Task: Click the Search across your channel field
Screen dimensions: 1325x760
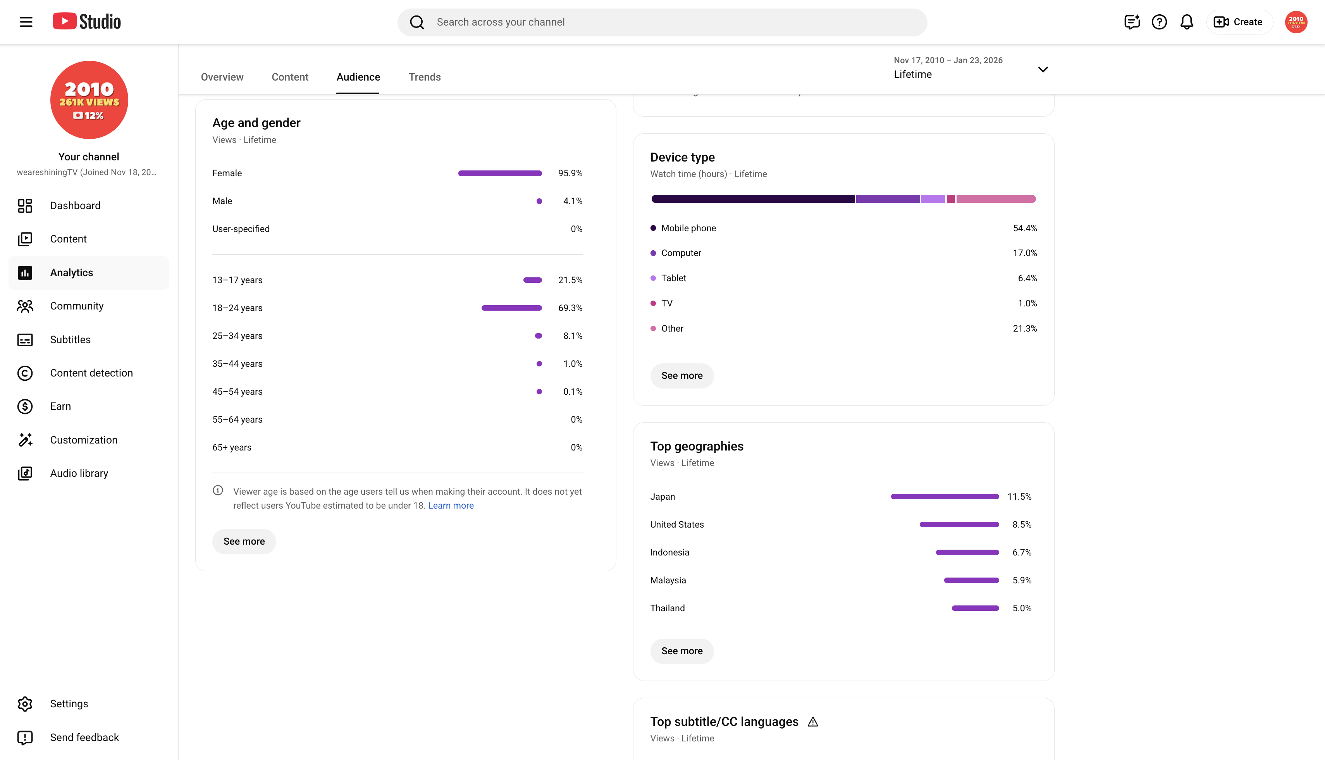Action: click(662, 22)
